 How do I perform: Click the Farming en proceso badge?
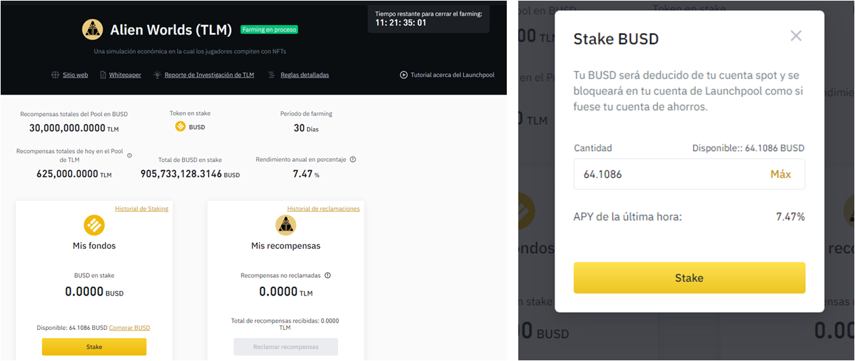(269, 30)
